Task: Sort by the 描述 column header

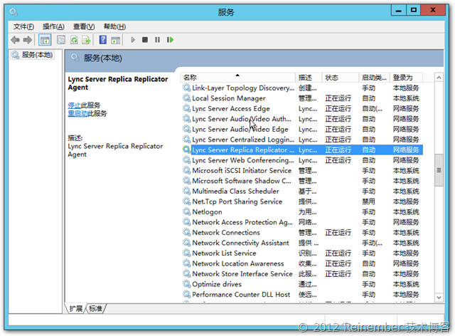Action: tap(309, 78)
